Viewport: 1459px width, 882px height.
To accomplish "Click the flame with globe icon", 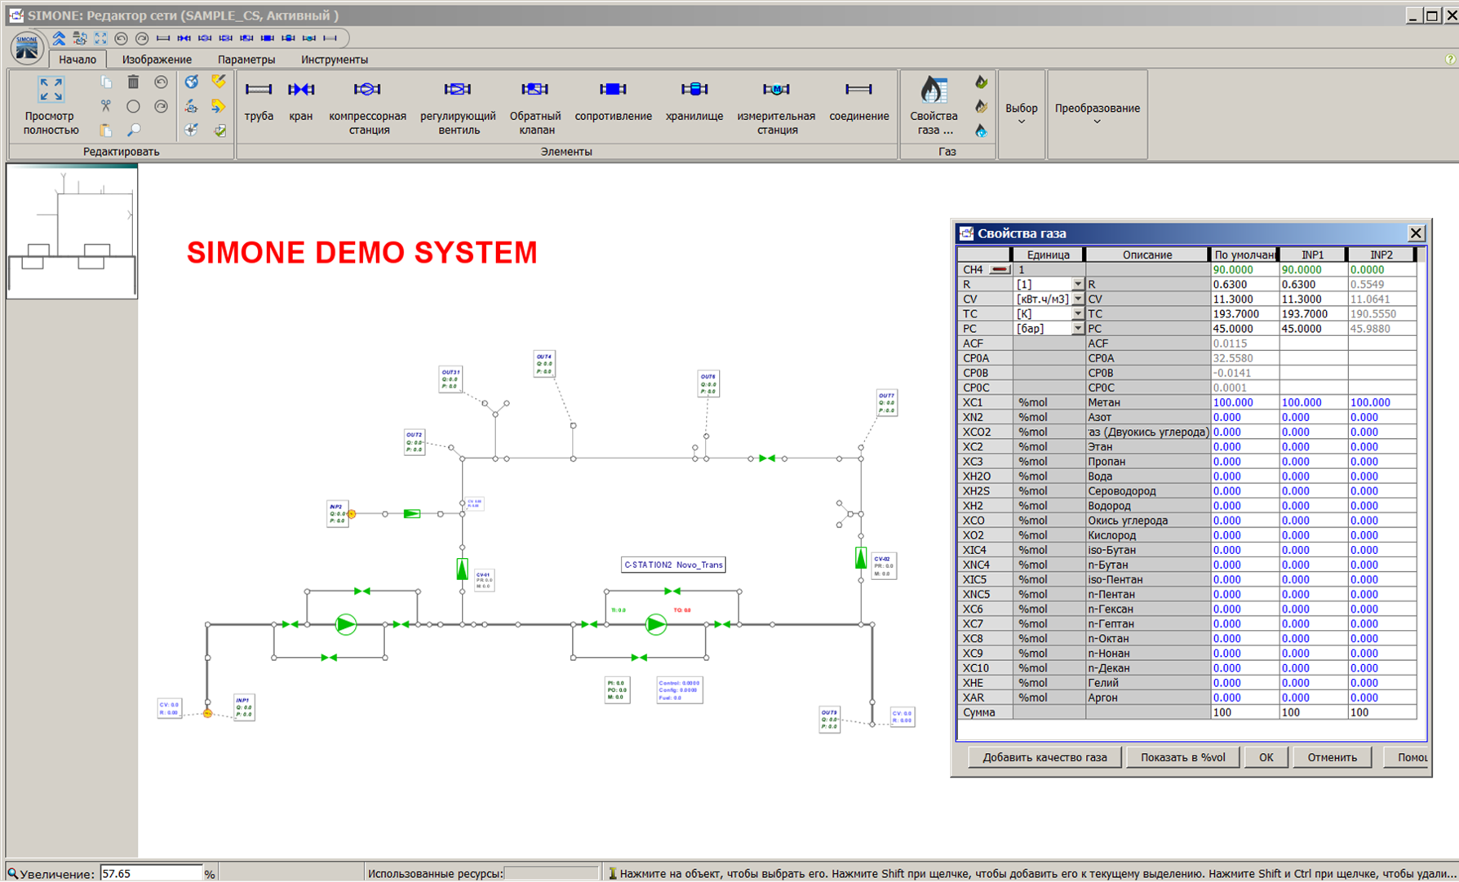I will pyautogui.click(x=982, y=131).
